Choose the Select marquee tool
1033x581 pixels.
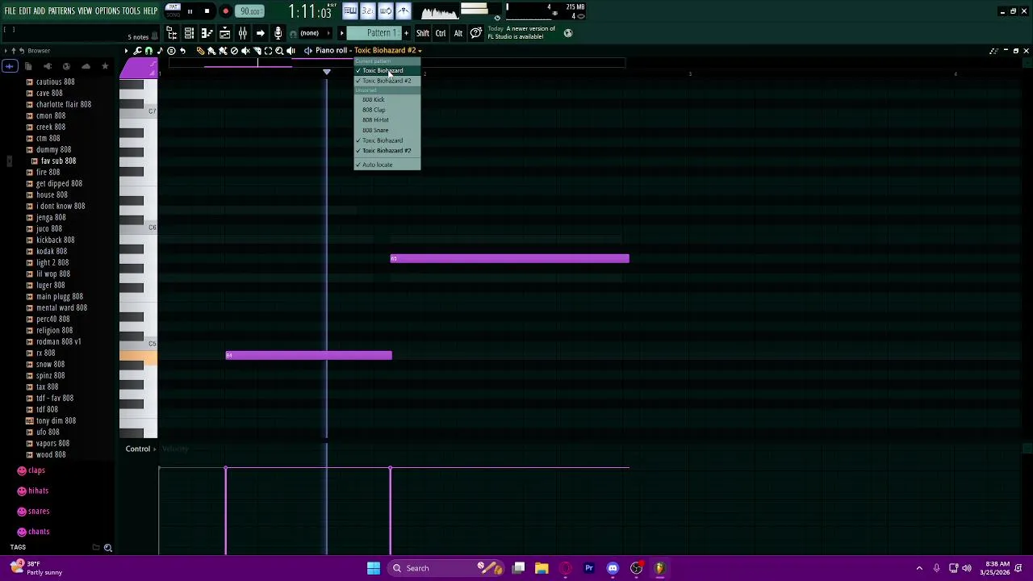268,50
